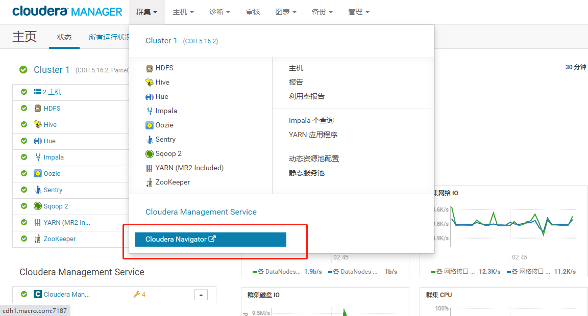The width and height of the screenshot is (588, 316).
Task: Click green health check on Hue row
Action: (x=24, y=141)
